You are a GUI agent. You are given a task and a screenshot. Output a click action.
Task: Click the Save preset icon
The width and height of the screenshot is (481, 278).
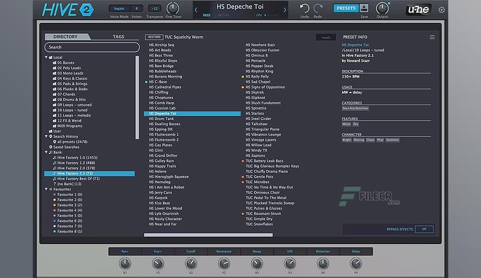[364, 8]
